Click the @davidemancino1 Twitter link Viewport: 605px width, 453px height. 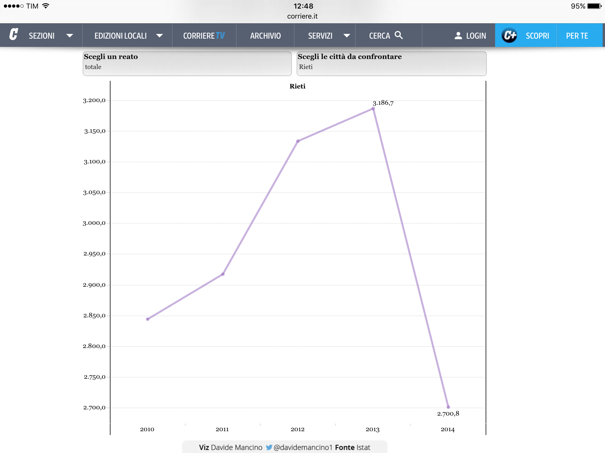click(303, 447)
